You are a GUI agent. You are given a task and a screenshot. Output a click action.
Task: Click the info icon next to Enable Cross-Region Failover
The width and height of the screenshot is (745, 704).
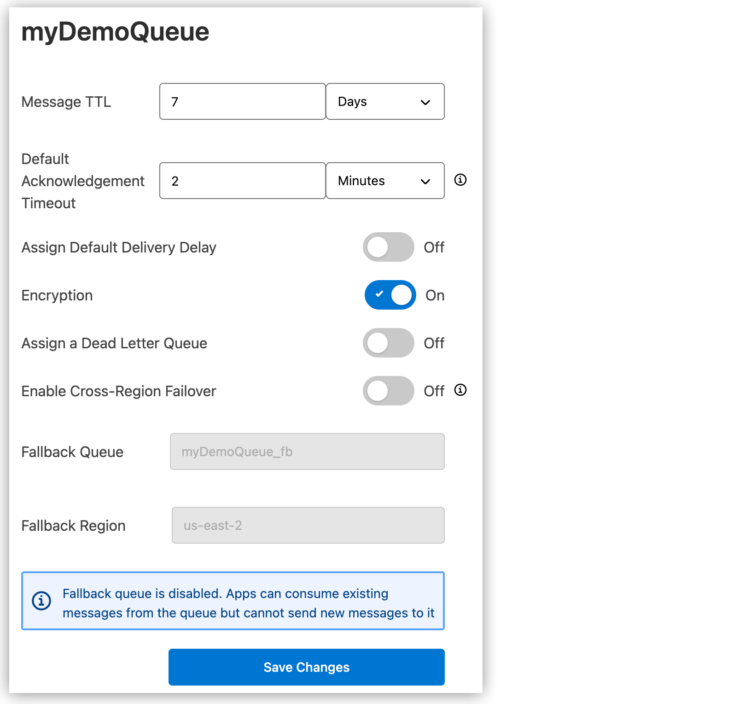click(460, 390)
